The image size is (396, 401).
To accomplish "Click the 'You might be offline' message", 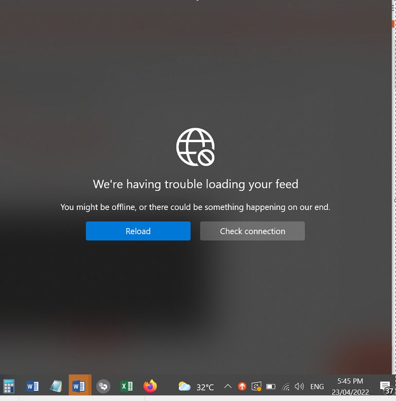I will point(196,207).
